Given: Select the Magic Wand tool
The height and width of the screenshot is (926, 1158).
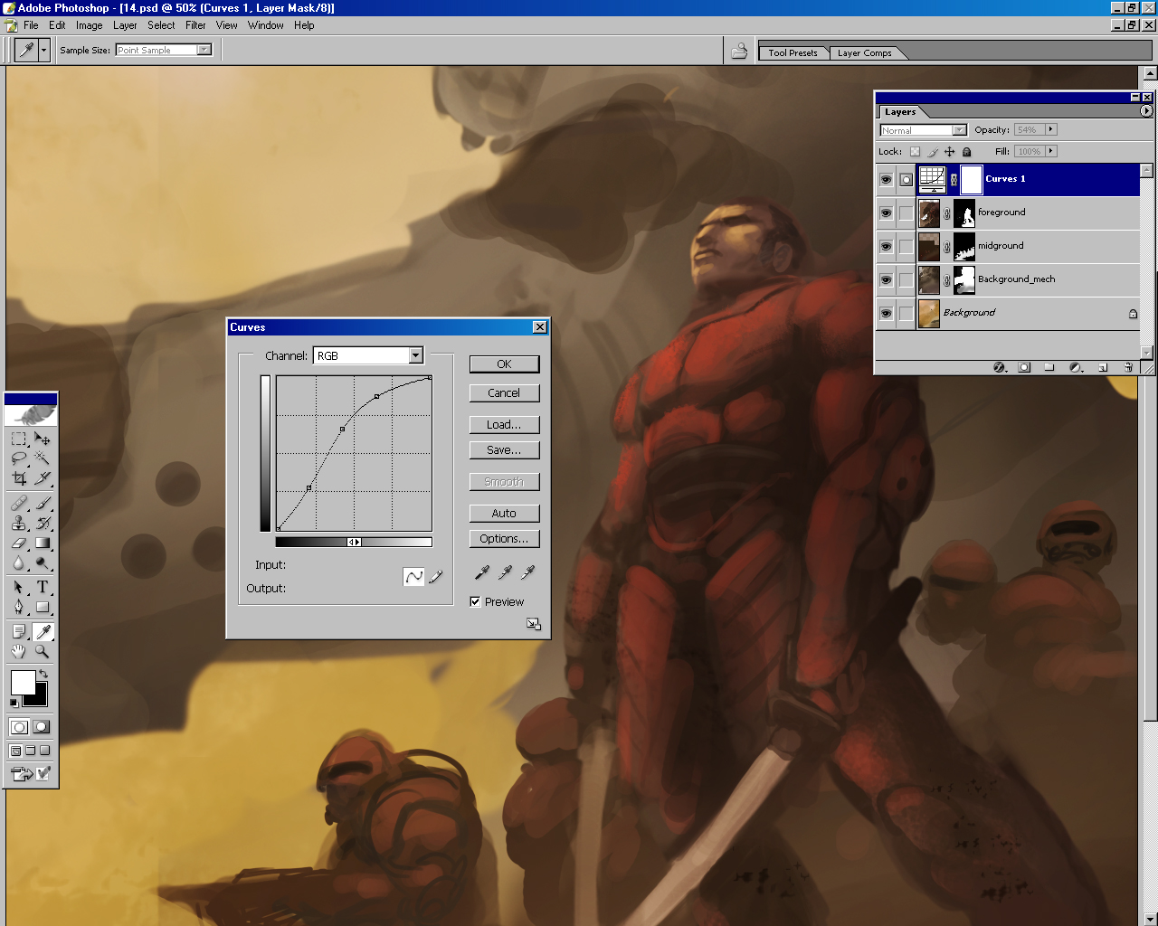Looking at the screenshot, I should [x=43, y=458].
